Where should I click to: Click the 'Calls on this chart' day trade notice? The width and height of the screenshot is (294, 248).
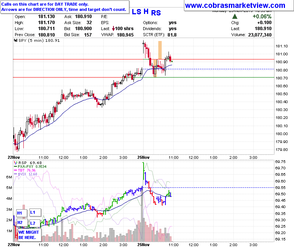(x=65, y=7)
